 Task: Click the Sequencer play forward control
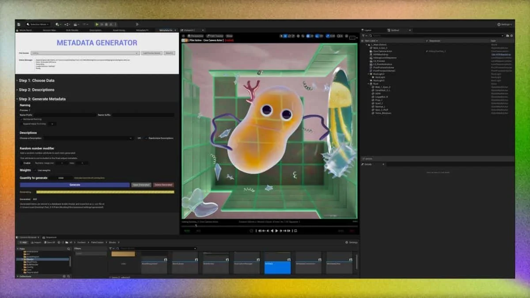click(x=277, y=230)
